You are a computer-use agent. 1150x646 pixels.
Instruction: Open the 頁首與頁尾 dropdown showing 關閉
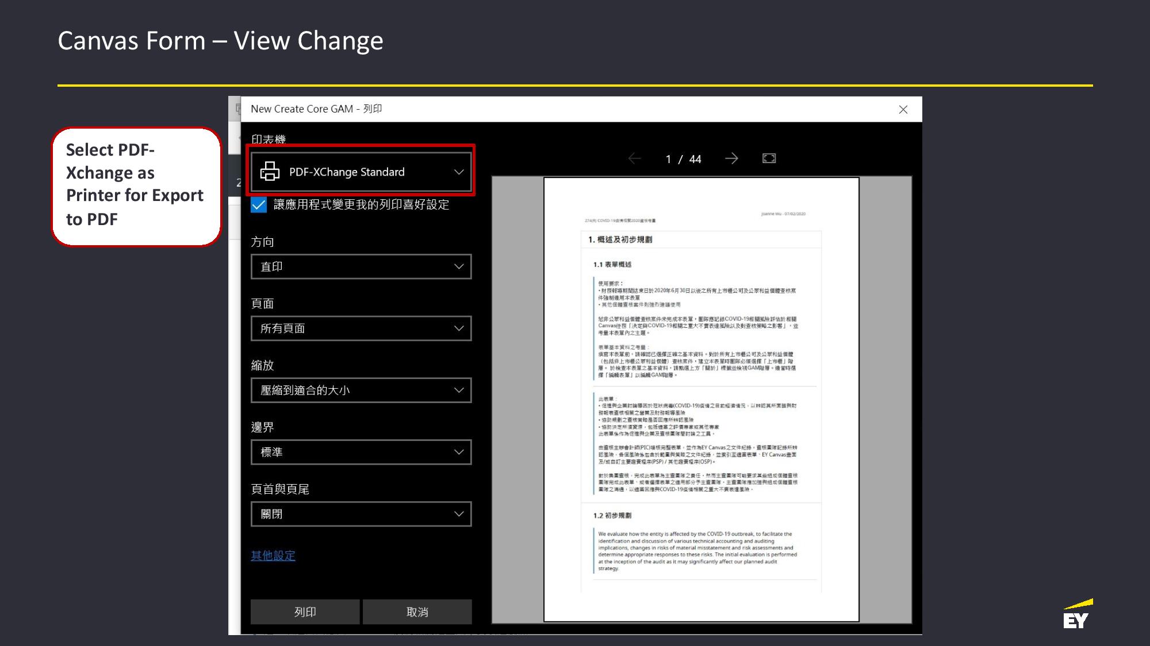click(361, 514)
